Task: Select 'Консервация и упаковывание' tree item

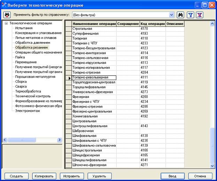Action: 38,33
